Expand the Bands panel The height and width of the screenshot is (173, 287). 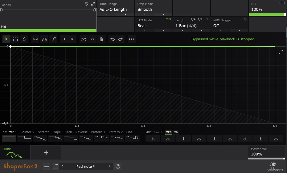click(93, 4)
